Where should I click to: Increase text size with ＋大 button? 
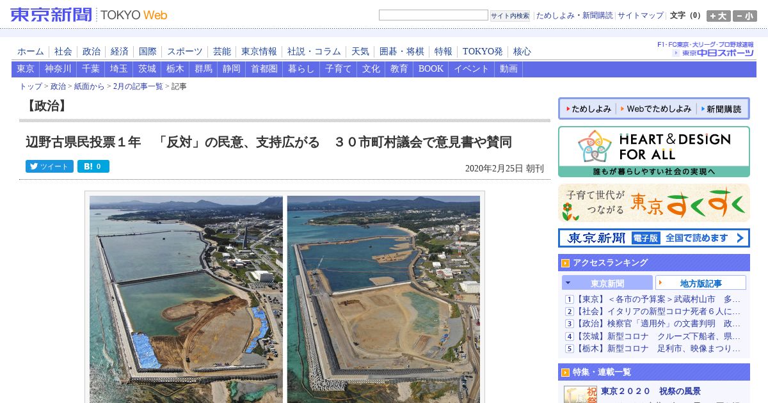pyautogui.click(x=718, y=16)
